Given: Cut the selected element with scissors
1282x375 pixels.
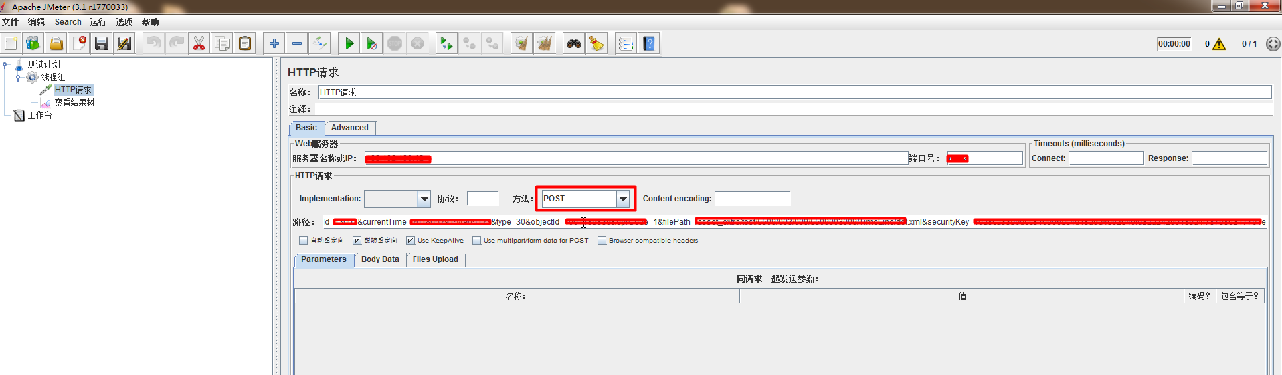Looking at the screenshot, I should pyautogui.click(x=199, y=44).
